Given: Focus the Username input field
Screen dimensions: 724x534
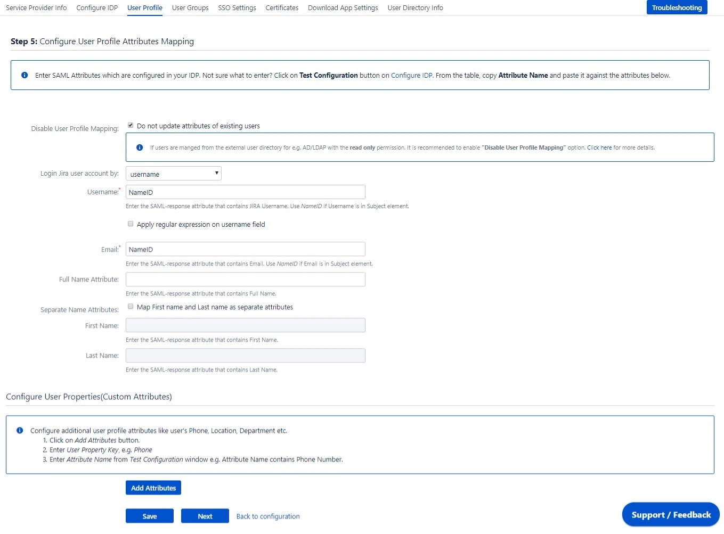Looking at the screenshot, I should pyautogui.click(x=246, y=192).
